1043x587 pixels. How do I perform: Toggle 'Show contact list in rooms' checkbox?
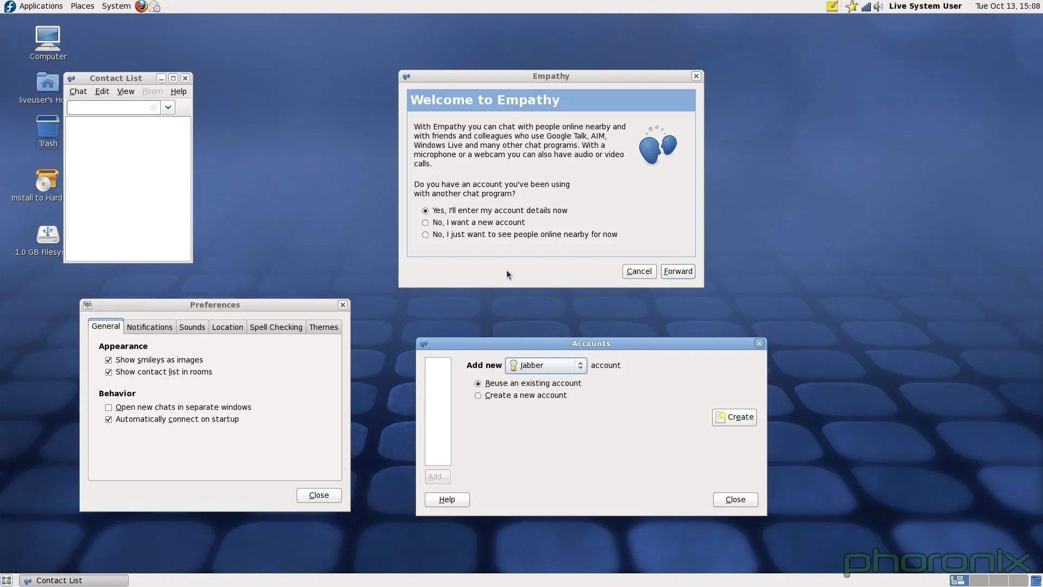(x=159, y=372)
